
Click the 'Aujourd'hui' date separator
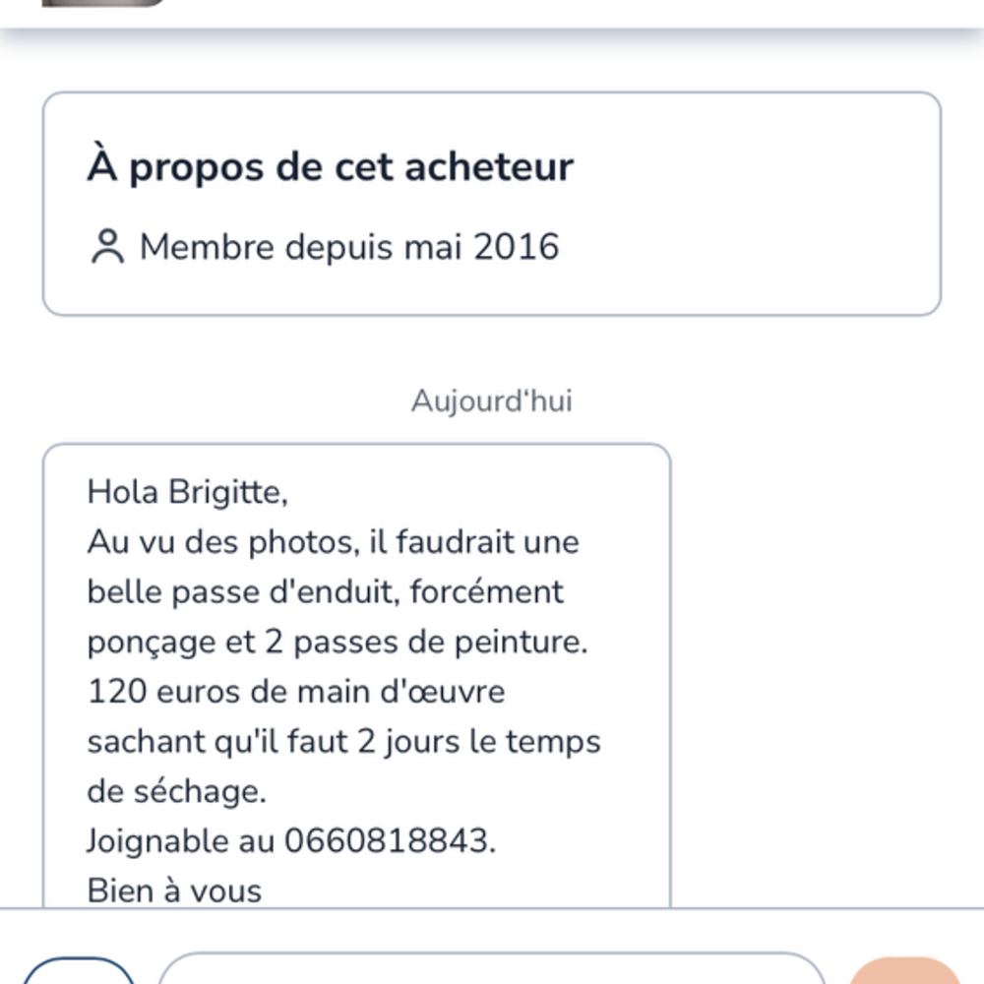tap(491, 400)
